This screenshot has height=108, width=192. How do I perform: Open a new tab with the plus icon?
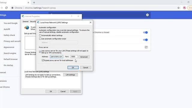pos(34,2)
